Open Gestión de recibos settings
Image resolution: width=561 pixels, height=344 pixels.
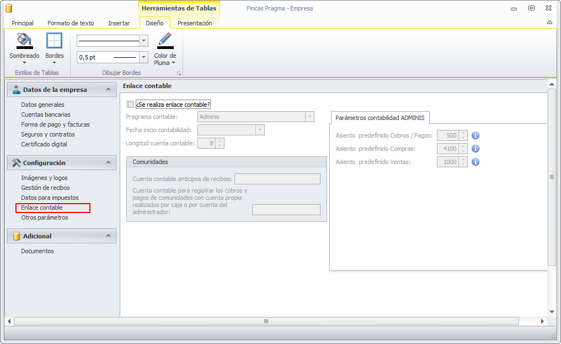coord(45,188)
